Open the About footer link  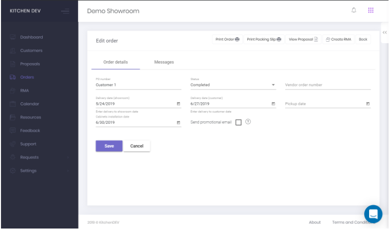point(314,222)
